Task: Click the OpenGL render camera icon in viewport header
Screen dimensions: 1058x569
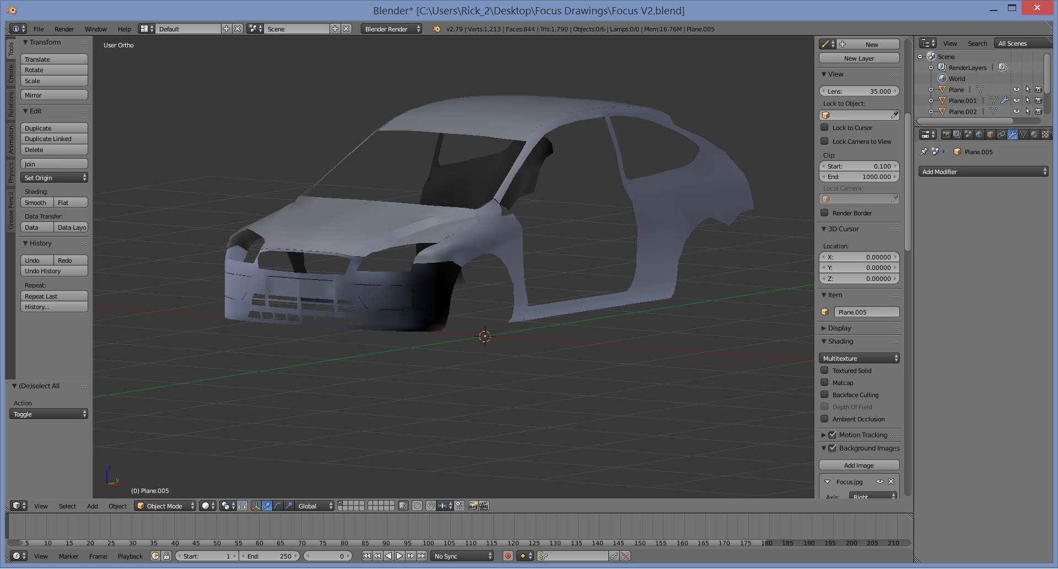Action: [x=473, y=506]
